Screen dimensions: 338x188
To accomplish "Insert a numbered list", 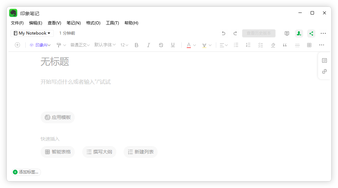I will coord(248,45).
